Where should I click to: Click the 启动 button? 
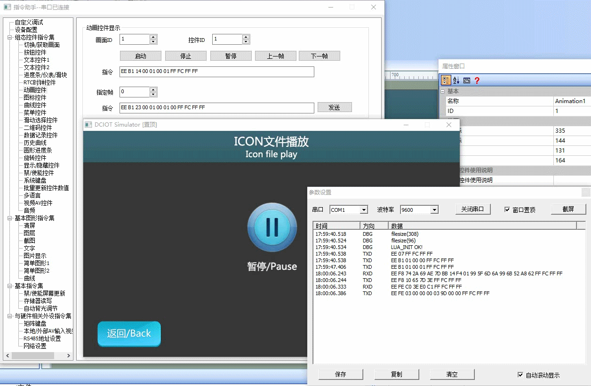click(141, 56)
